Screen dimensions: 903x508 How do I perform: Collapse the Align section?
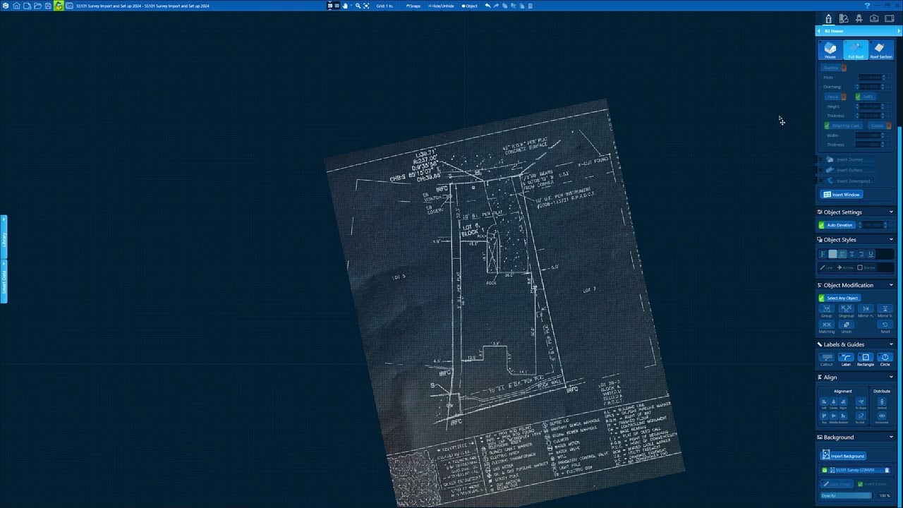coord(891,377)
